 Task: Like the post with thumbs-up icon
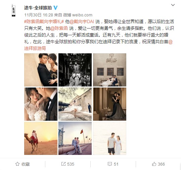(x=154, y=164)
